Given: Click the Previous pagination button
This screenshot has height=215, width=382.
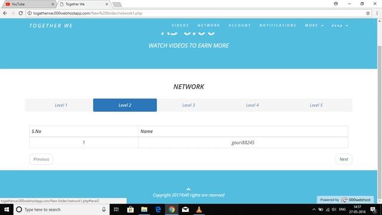Looking at the screenshot, I should [x=41, y=159].
